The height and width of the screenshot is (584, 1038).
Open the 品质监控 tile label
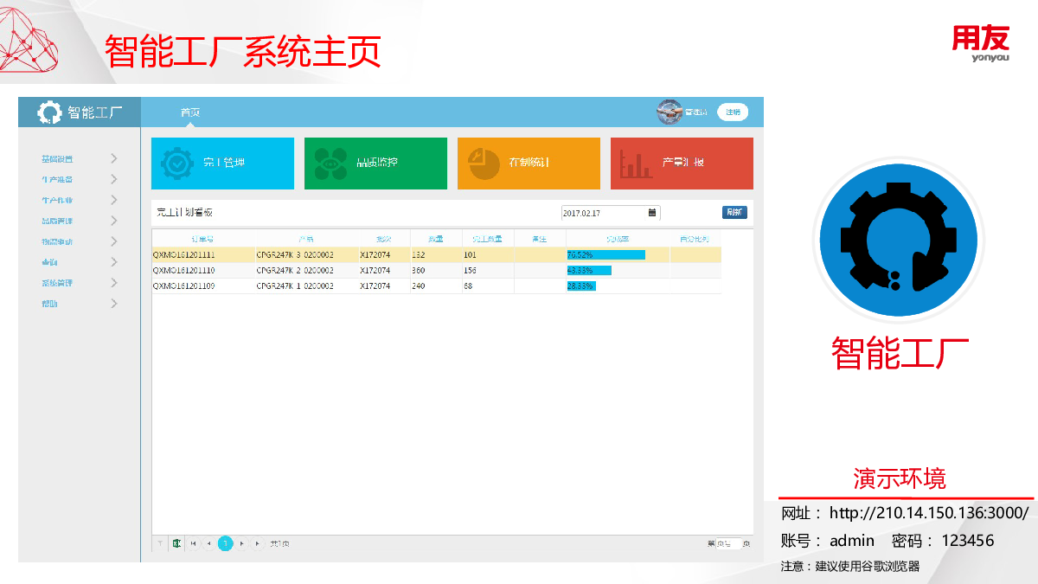(x=377, y=163)
